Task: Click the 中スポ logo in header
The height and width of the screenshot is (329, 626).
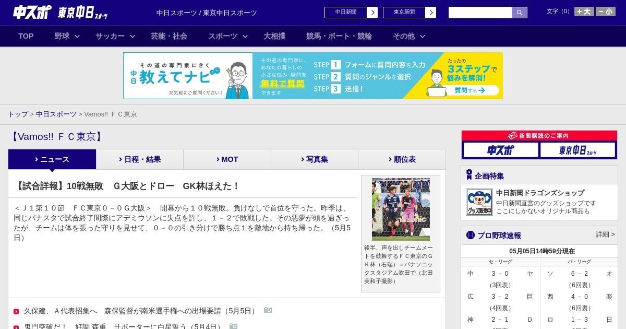Action: 32,12
